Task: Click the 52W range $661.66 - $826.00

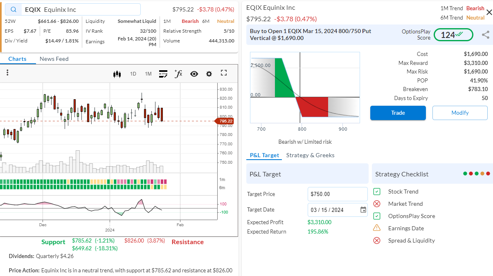Action: 58,21
